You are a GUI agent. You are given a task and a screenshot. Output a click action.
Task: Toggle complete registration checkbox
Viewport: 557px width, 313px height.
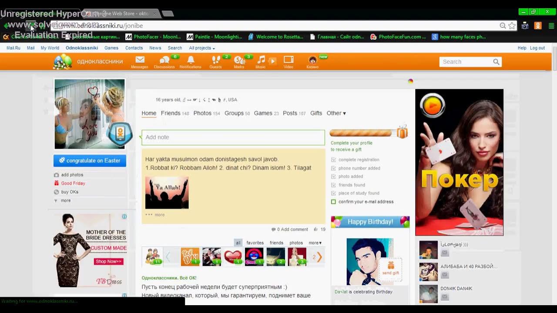333,160
